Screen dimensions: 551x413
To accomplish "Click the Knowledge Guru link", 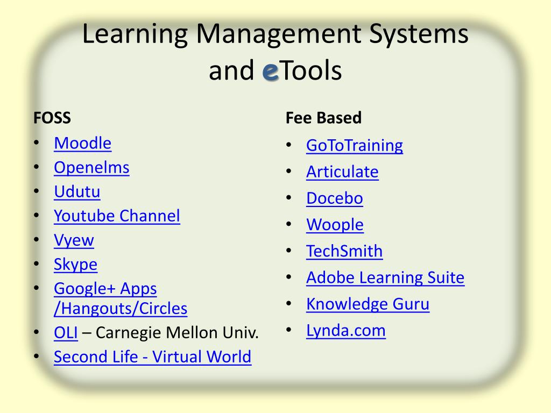I will coord(368,304).
